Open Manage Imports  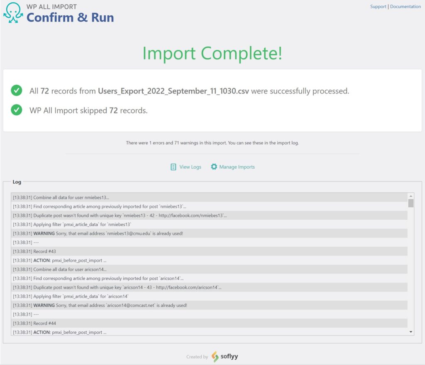click(237, 167)
